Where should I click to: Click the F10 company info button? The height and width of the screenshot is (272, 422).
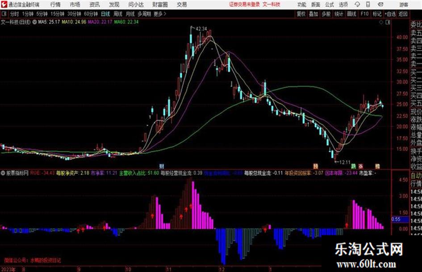364,14
